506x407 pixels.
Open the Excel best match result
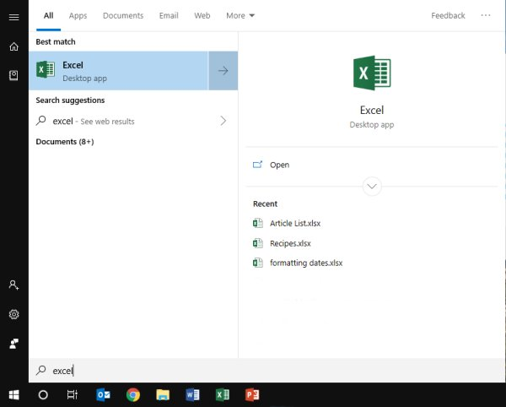(118, 70)
